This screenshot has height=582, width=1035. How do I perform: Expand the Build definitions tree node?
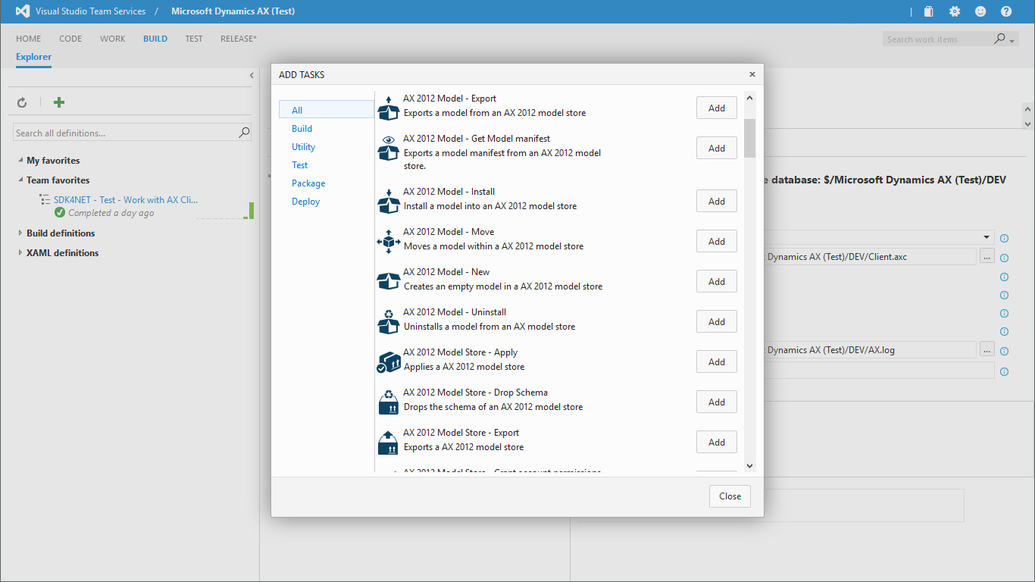click(20, 233)
